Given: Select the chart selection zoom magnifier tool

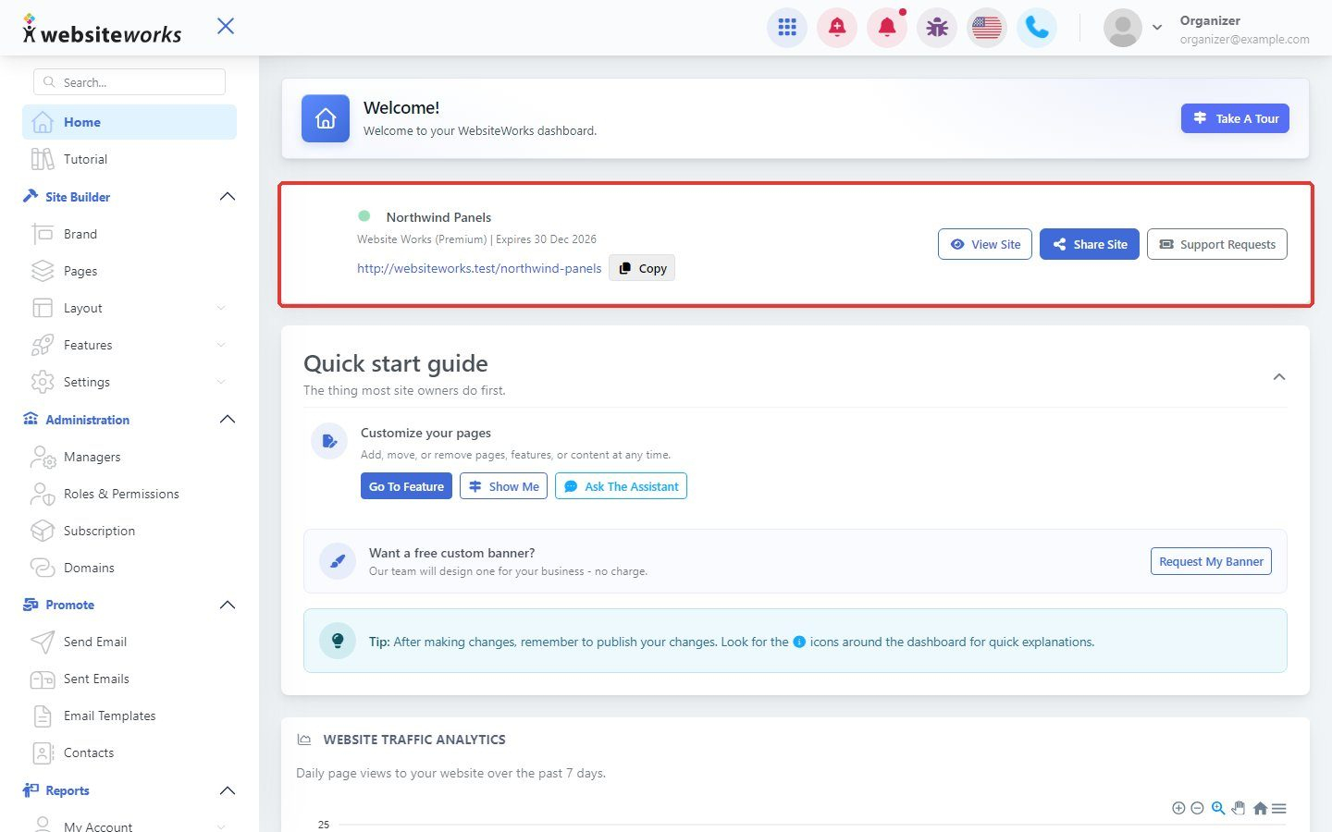Looking at the screenshot, I should [x=1218, y=808].
